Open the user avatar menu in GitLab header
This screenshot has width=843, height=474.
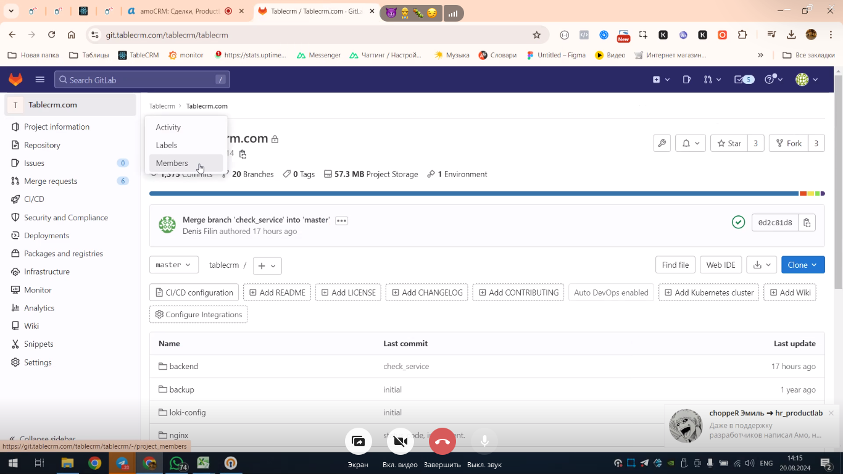[807, 80]
